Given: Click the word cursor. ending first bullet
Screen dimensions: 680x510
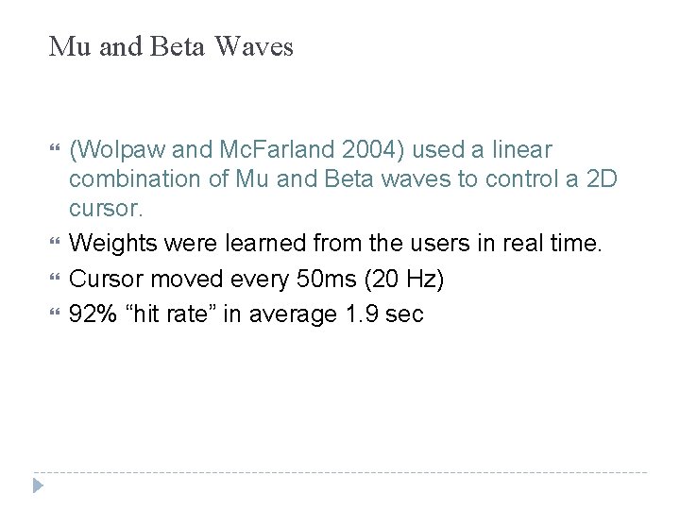Looking at the screenshot, I should click(x=106, y=209).
